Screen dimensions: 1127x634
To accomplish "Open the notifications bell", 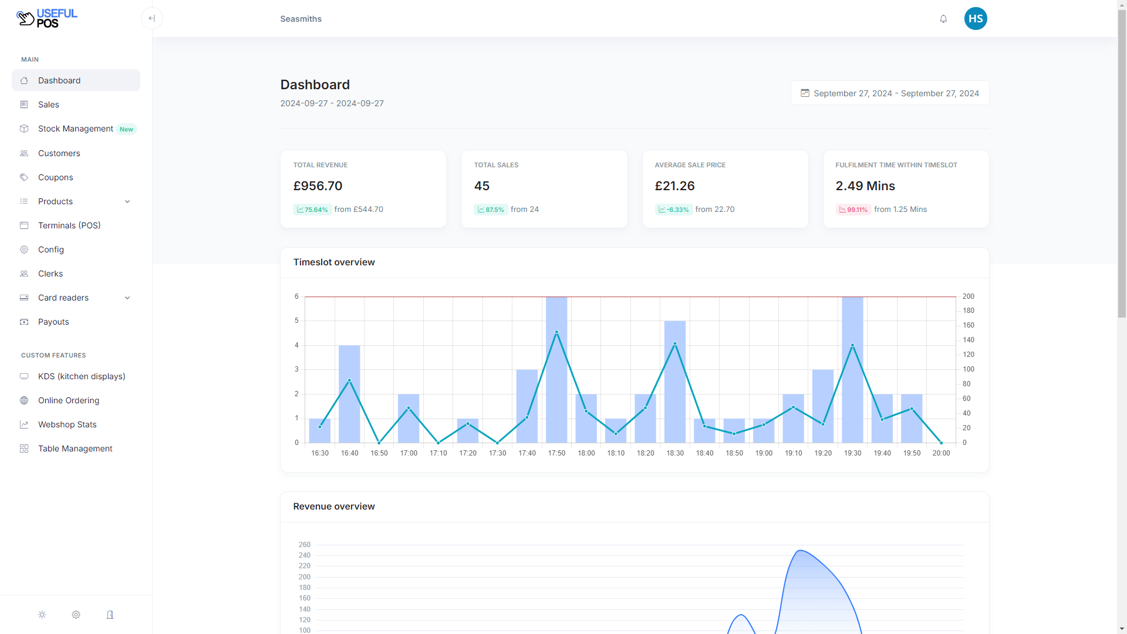I will pos(943,19).
